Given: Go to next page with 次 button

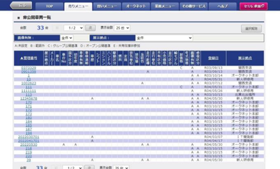Looking at the screenshot, I should click(x=91, y=28).
